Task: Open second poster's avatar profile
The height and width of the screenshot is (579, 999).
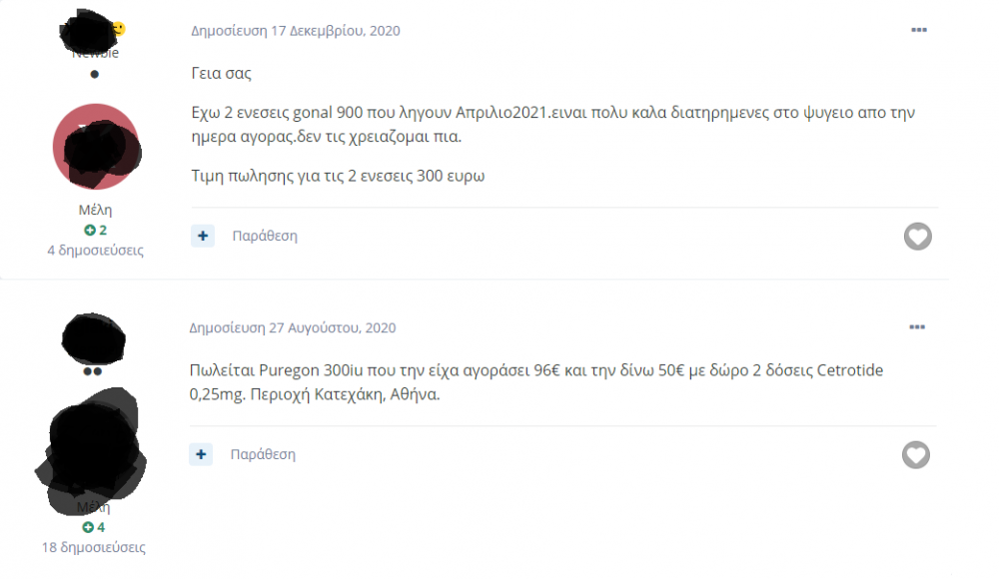Action: (x=92, y=451)
